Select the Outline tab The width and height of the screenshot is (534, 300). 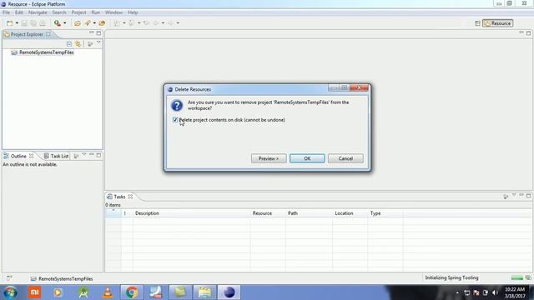coord(18,156)
